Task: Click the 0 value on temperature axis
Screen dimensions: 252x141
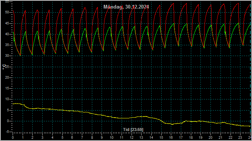Action: click(x=8, y=121)
